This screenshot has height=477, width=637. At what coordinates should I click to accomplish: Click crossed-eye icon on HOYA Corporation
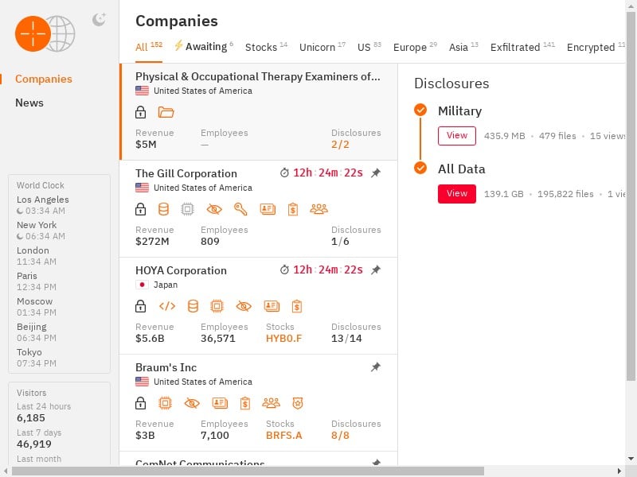point(244,306)
